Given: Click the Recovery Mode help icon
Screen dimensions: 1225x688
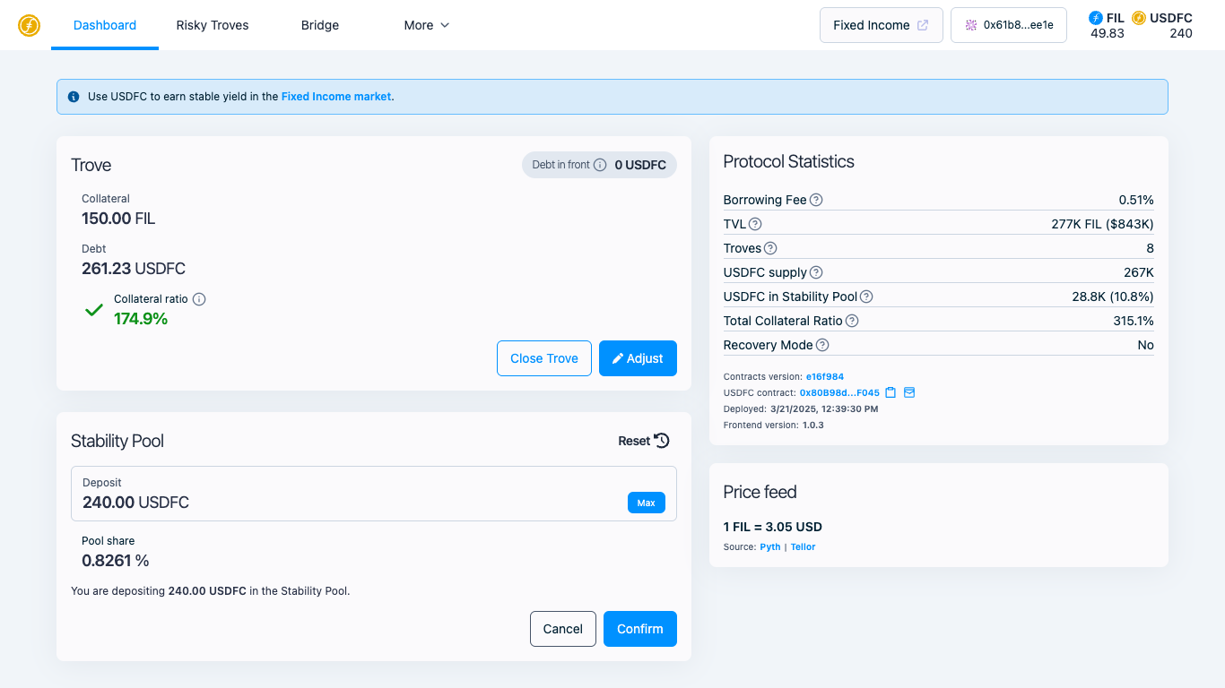Looking at the screenshot, I should pyautogui.click(x=822, y=345).
